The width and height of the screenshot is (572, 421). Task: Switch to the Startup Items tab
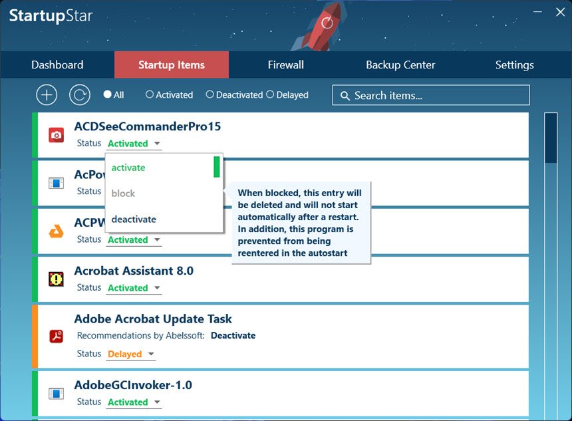pyautogui.click(x=172, y=65)
